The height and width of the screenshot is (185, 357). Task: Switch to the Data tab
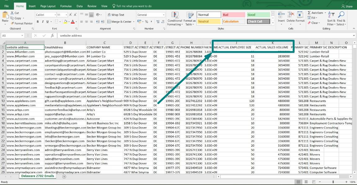[79, 6]
